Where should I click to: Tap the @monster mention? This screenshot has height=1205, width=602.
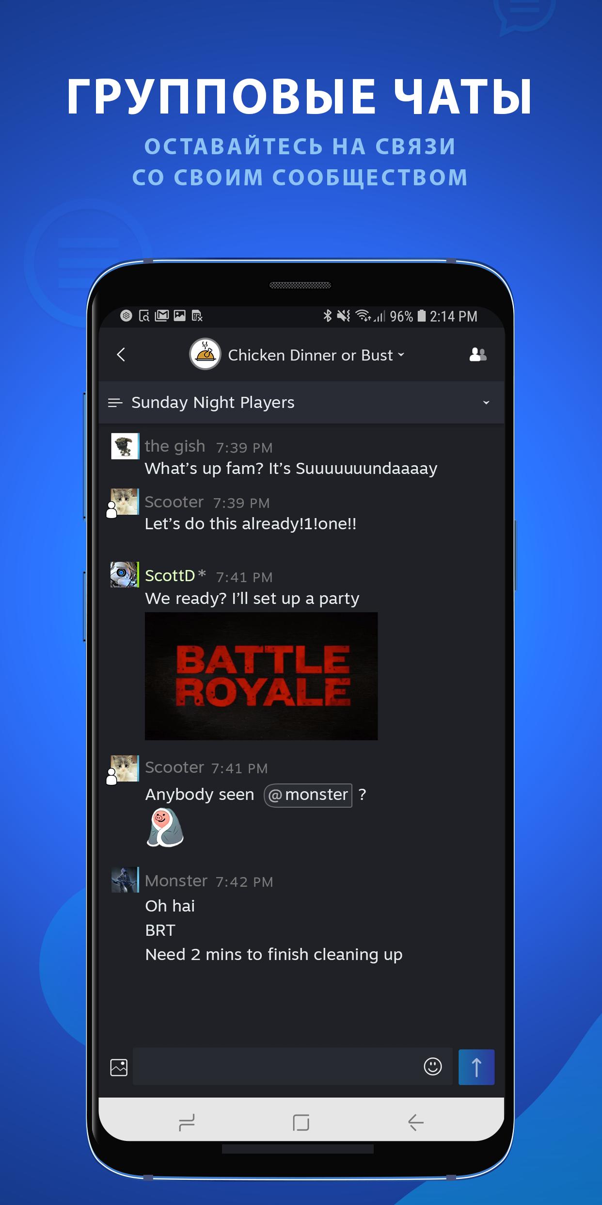pyautogui.click(x=308, y=795)
